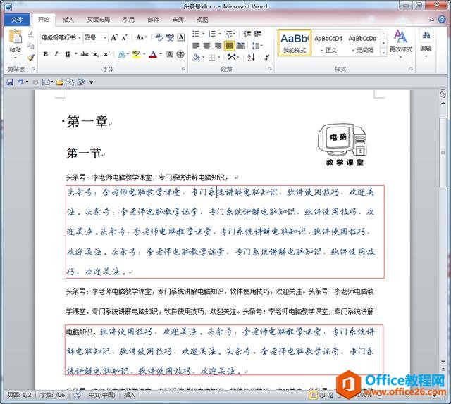Select the Format Painter brush icon

pyautogui.click(x=30, y=57)
